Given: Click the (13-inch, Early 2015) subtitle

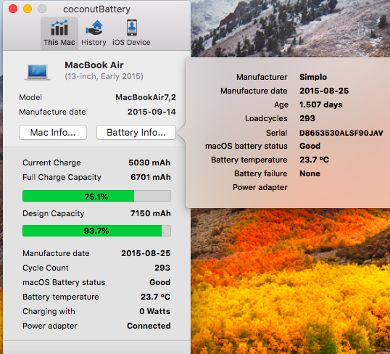Looking at the screenshot, I should [x=104, y=76].
